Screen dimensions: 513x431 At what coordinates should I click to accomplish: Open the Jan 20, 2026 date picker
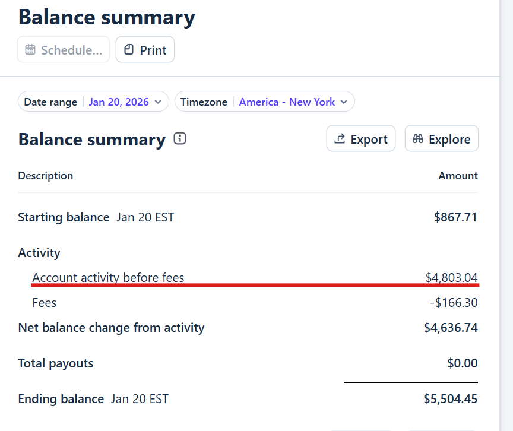(119, 102)
